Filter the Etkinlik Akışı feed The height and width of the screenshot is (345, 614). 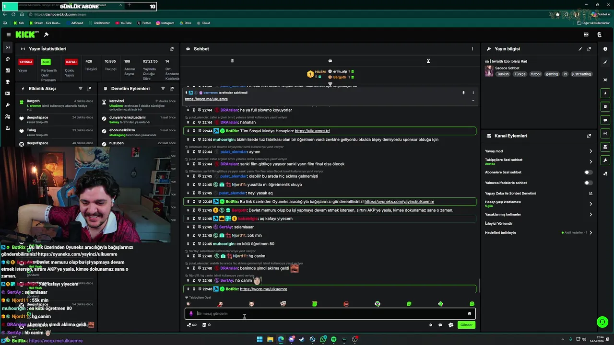click(81, 89)
